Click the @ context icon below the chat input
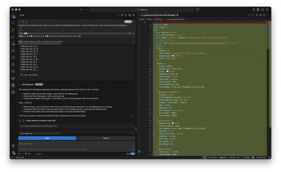 click(x=19, y=153)
